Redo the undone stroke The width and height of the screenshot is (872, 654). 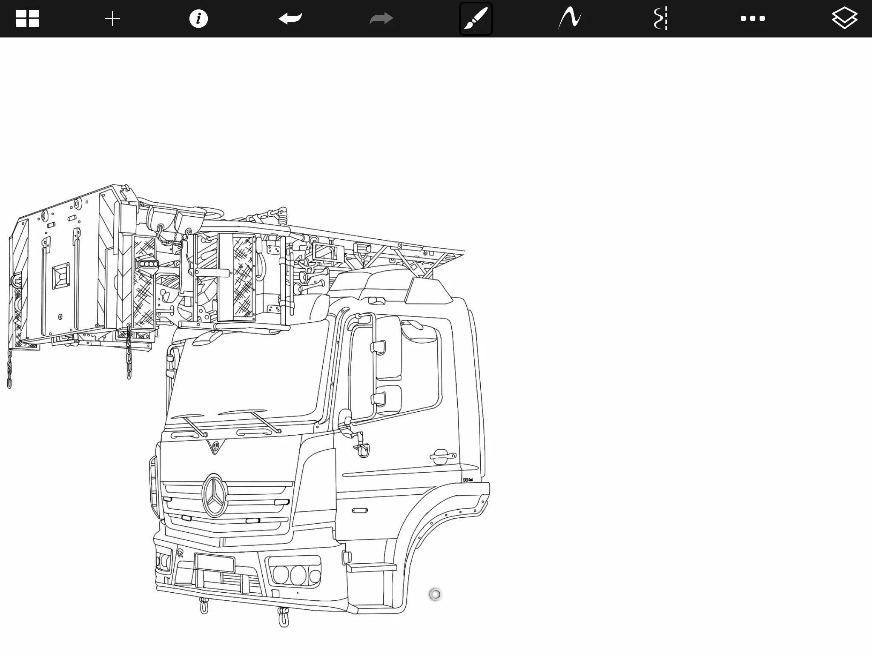[381, 19]
